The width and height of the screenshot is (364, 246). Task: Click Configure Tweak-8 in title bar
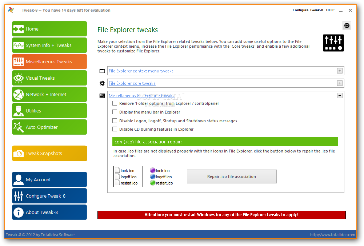pyautogui.click(x=308, y=10)
